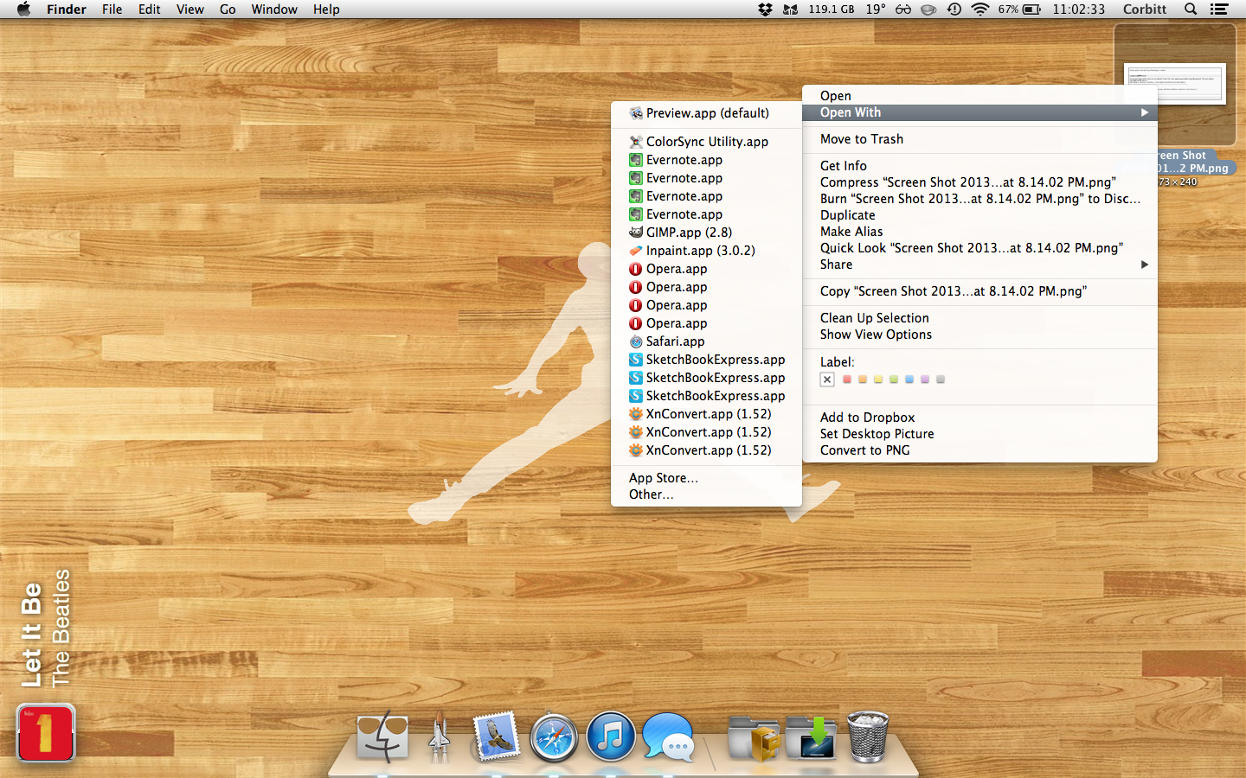Image resolution: width=1246 pixels, height=778 pixels.
Task: Apply the yellow label color
Action: tap(878, 379)
